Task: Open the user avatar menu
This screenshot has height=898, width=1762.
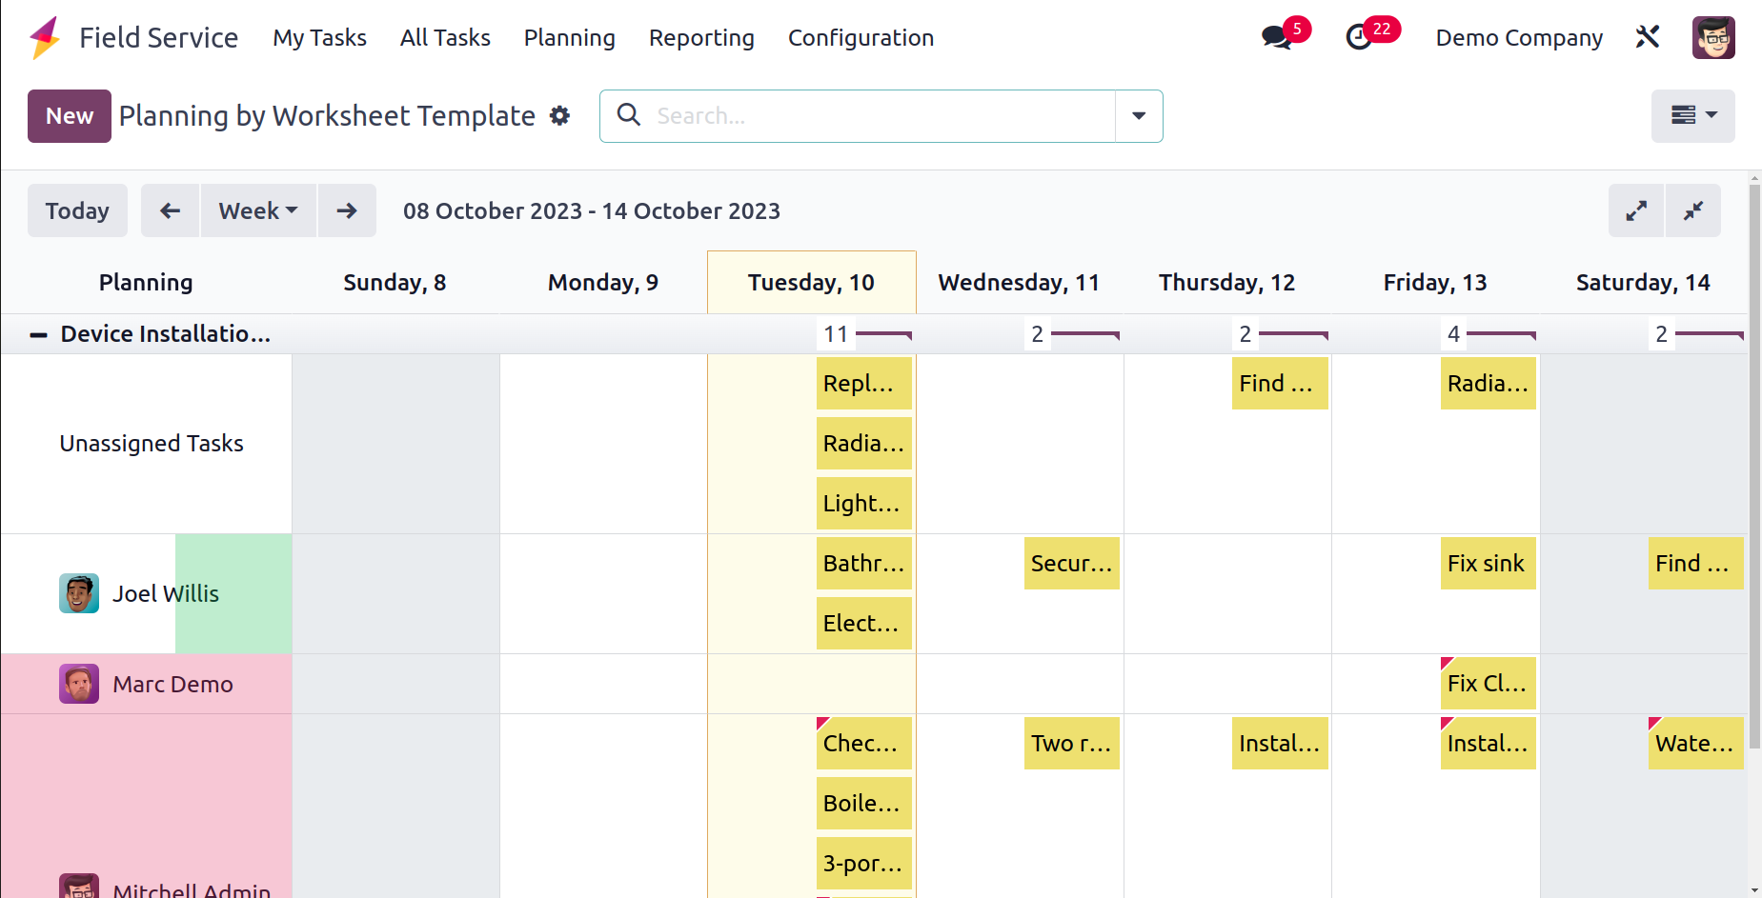Action: point(1713,37)
